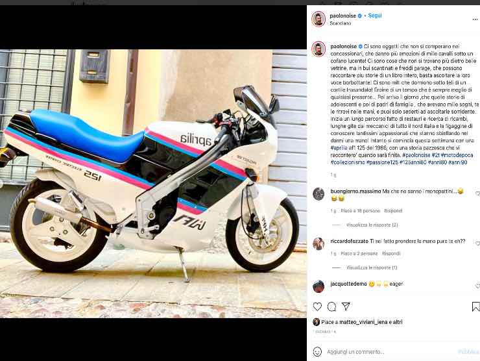Image resolution: width=480 pixels, height=361 pixels.
Task: Reply to buongiorno.massimo with Rispondi
Action: tap(393, 211)
